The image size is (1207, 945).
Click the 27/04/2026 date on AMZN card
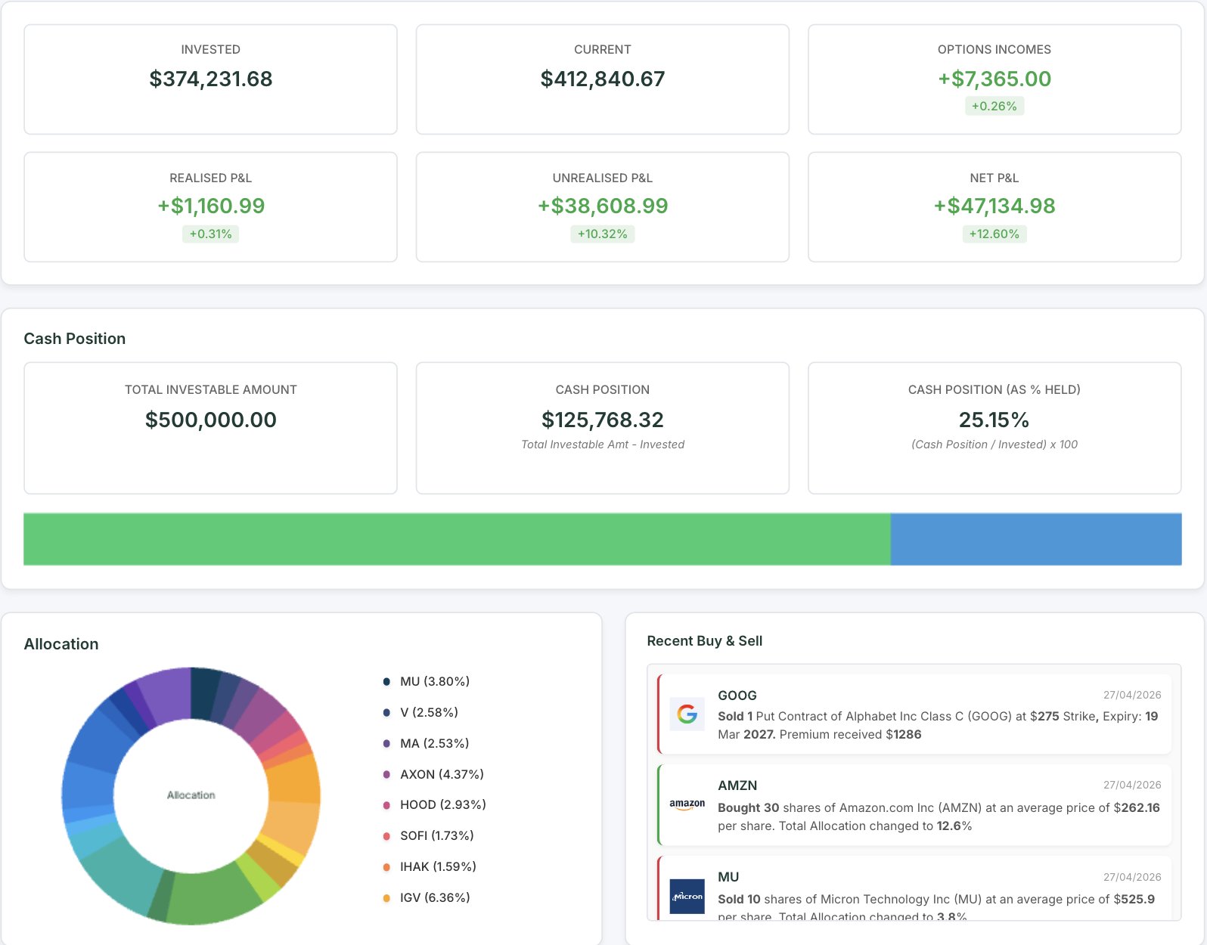point(1132,785)
